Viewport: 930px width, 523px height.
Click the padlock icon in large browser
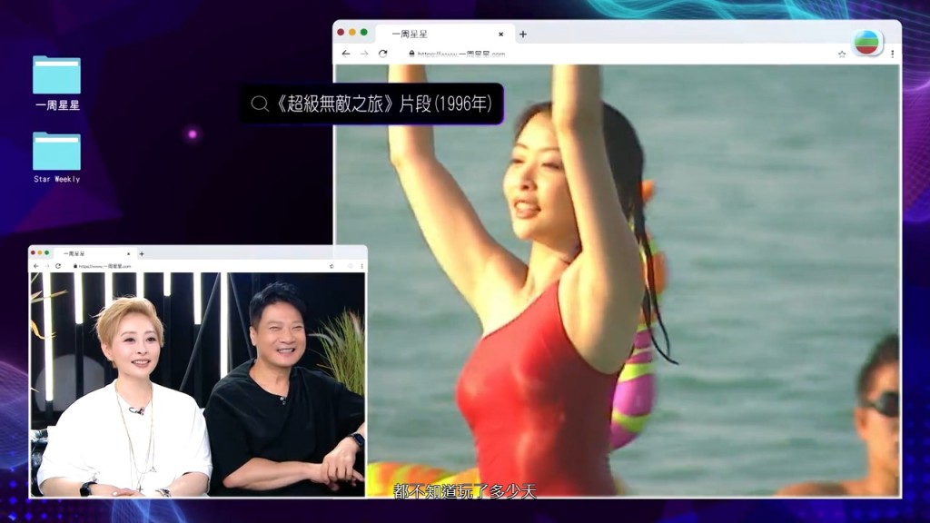411,54
